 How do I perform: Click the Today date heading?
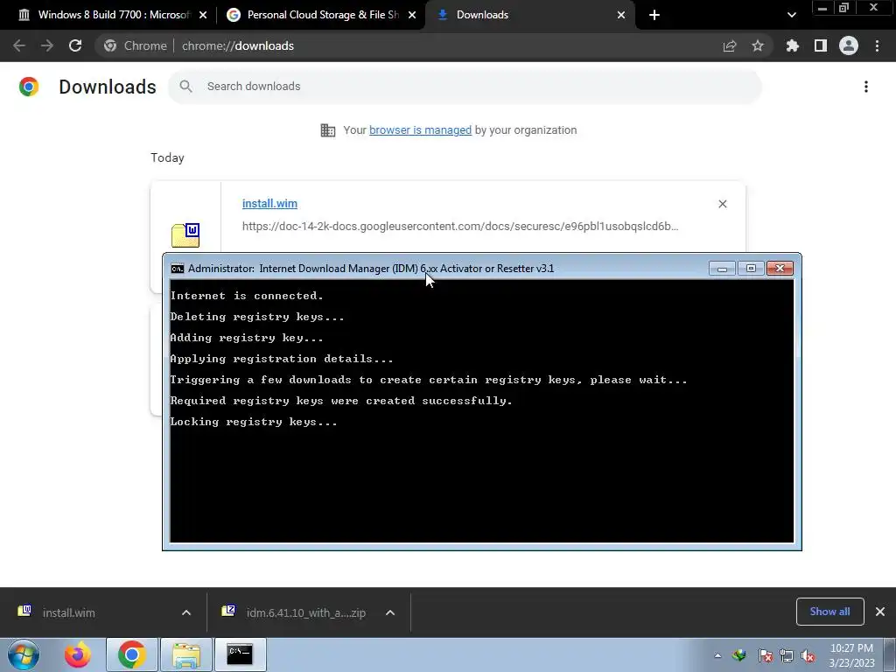coord(167,157)
